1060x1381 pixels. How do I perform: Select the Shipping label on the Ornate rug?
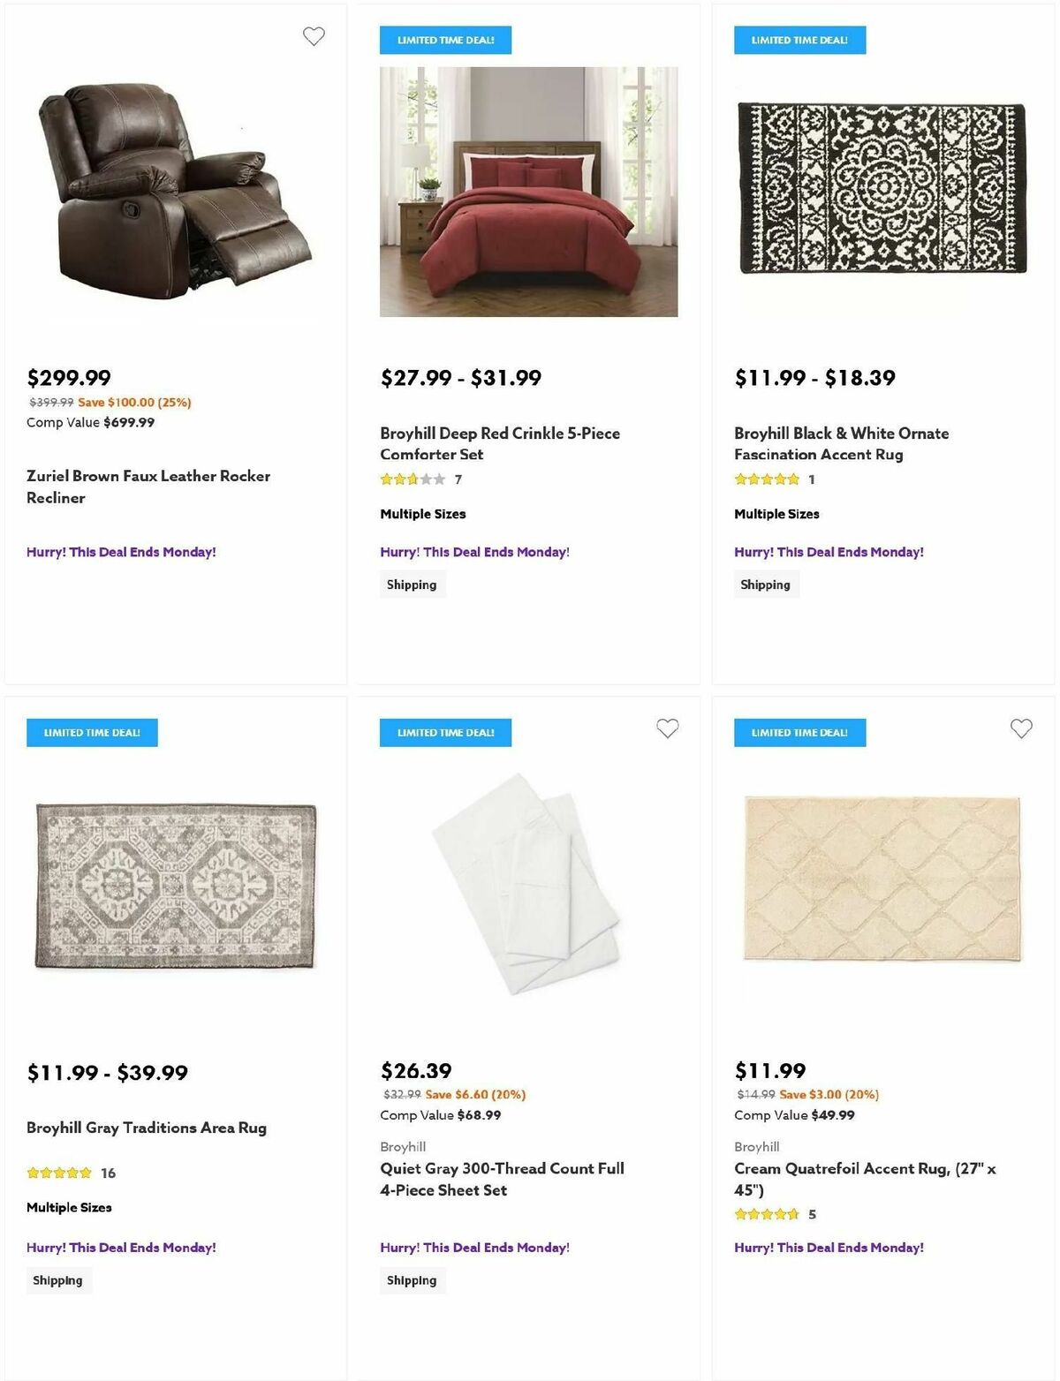tap(765, 584)
